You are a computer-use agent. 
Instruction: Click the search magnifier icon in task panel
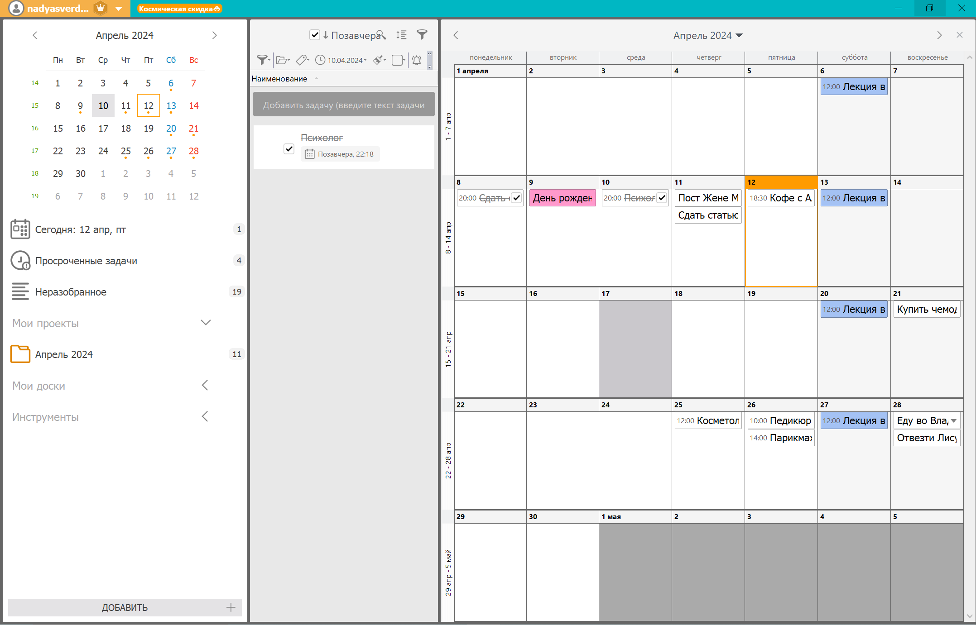pyautogui.click(x=381, y=35)
